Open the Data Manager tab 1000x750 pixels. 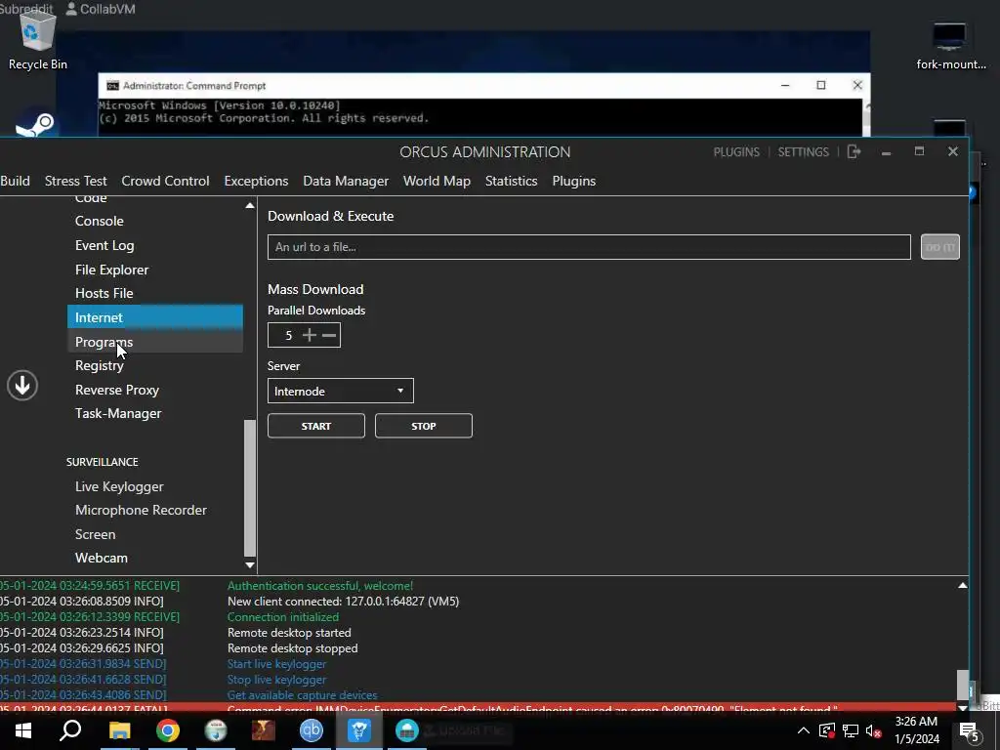tap(346, 181)
